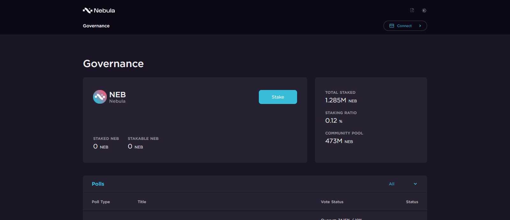Click the STAKED NEB label
The width and height of the screenshot is (510, 220).
pyautogui.click(x=106, y=139)
